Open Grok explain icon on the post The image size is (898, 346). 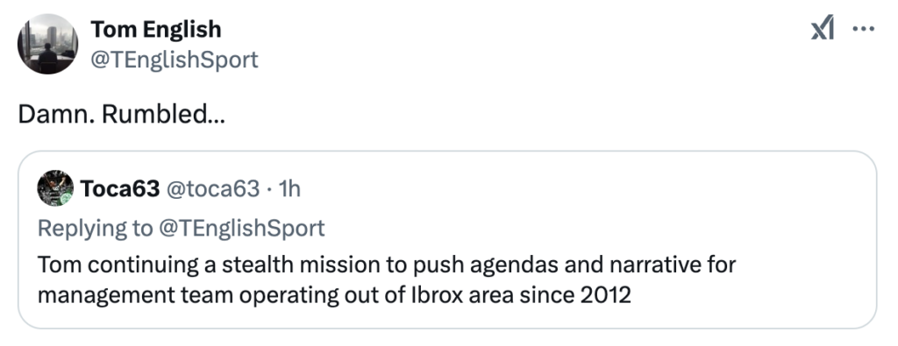click(823, 29)
